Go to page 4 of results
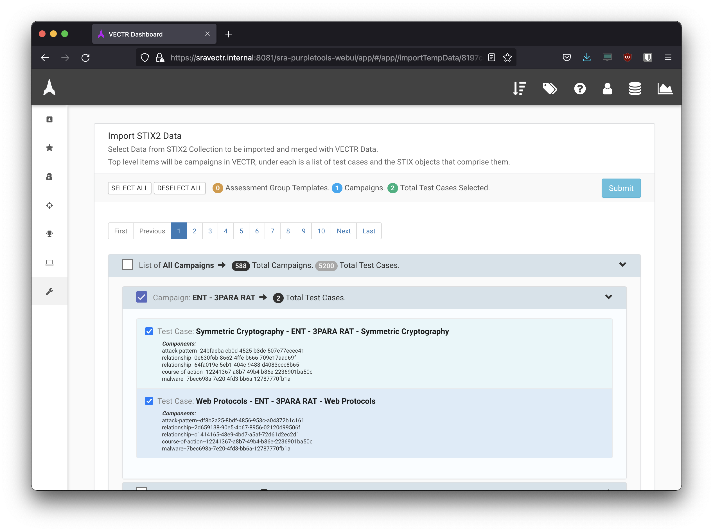 point(226,231)
